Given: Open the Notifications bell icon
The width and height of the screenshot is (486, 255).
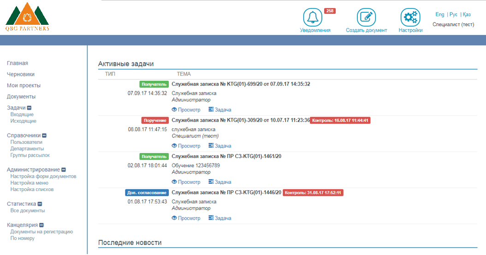Looking at the screenshot, I should (313, 17).
